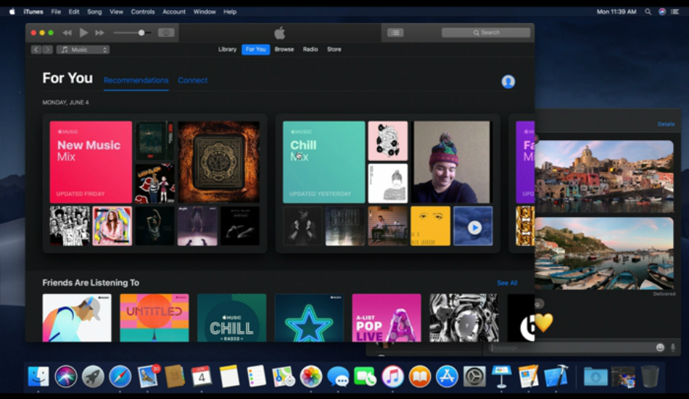Open the Store tab
689x399 pixels.
[x=334, y=49]
